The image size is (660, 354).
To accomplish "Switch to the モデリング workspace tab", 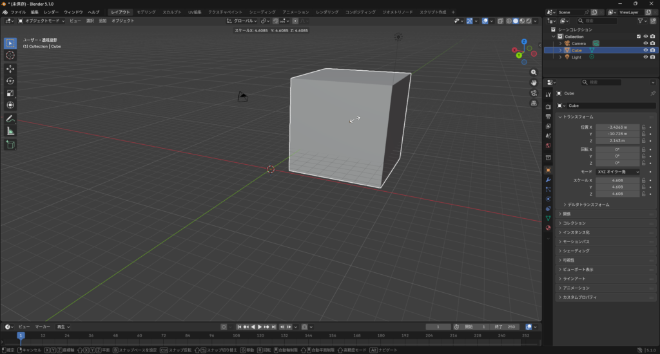I will click(146, 12).
